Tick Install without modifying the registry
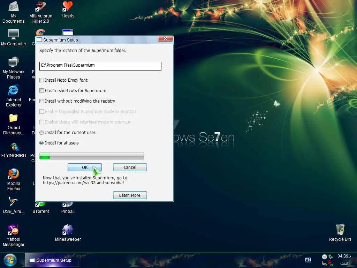357x268 pixels. (42, 101)
